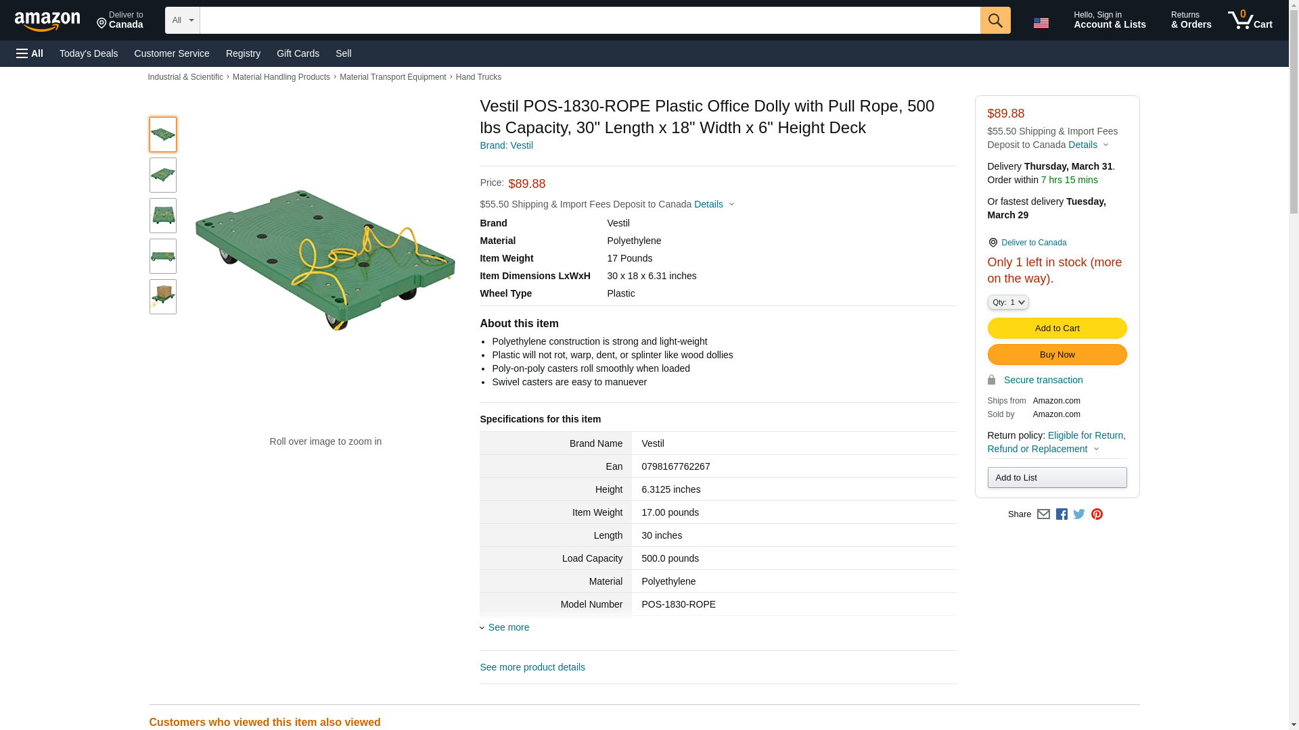
Task: Share on Twitter icon
Action: 1079,514
